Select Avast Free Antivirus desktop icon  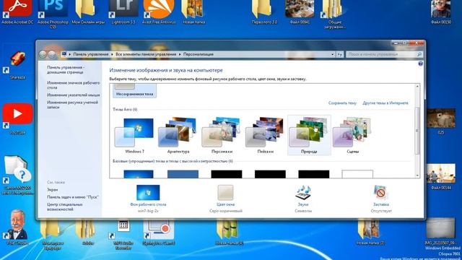pos(159,12)
